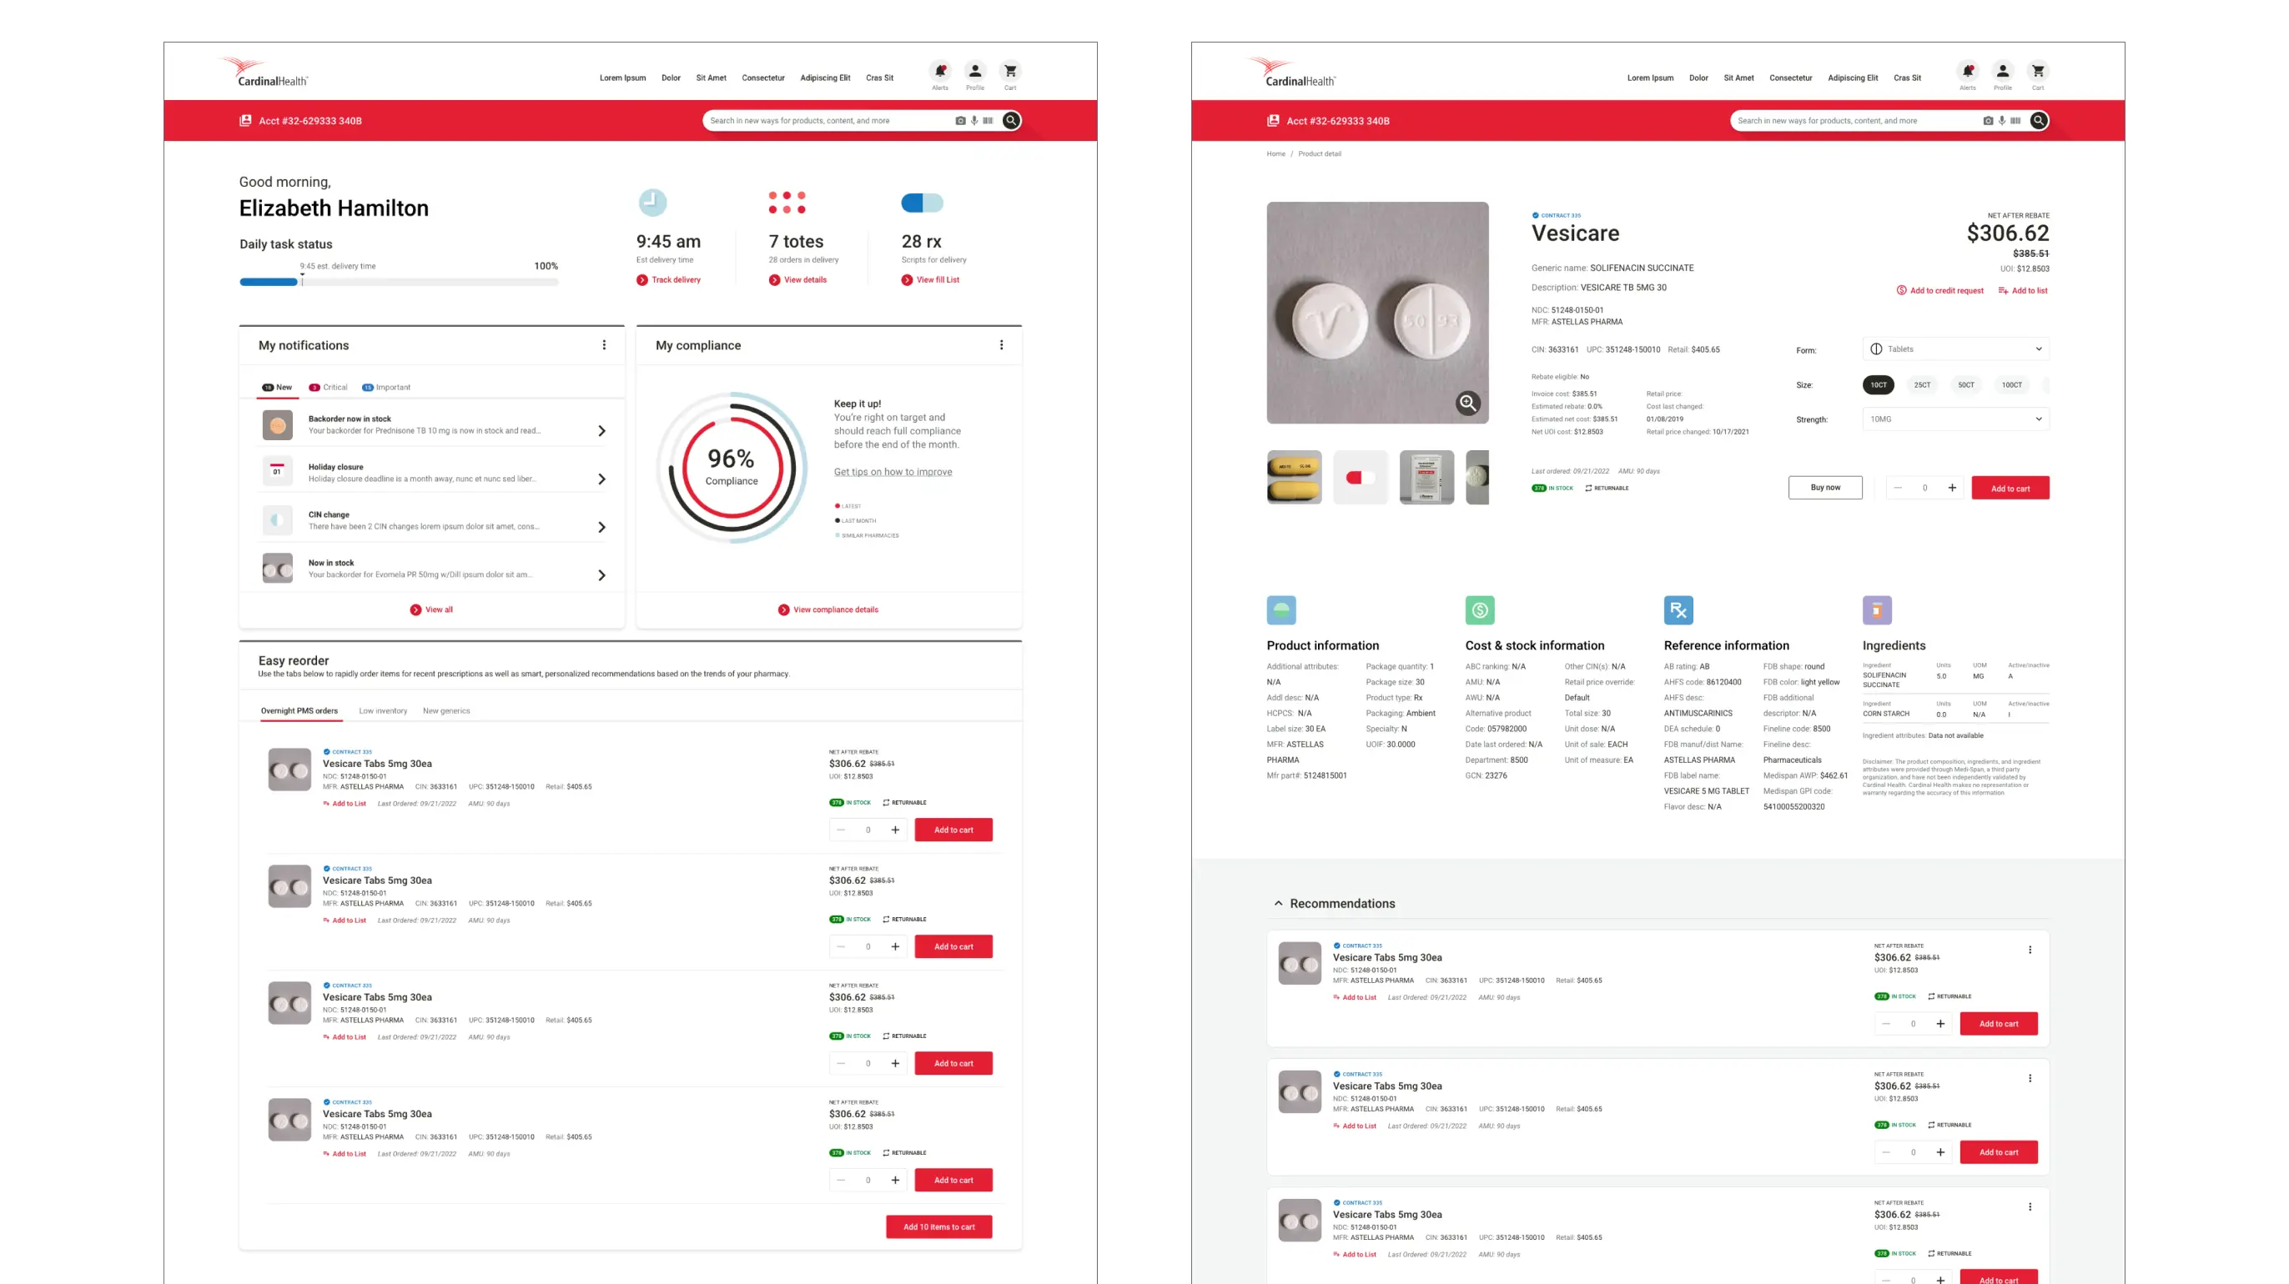Click Track delivery link
This screenshot has height=1284, width=2289.
click(668, 279)
